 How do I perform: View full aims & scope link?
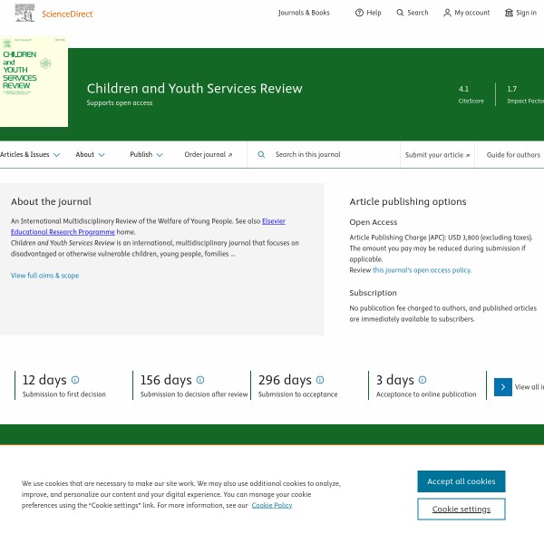point(44,276)
